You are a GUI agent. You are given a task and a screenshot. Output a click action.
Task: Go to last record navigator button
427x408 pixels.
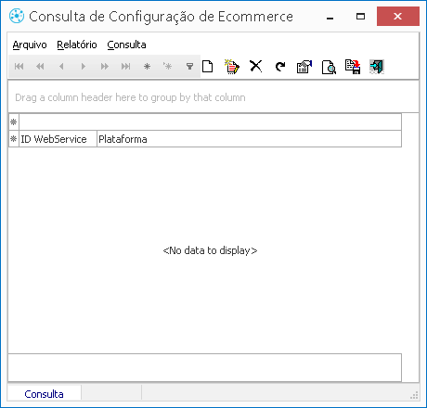[x=126, y=66]
